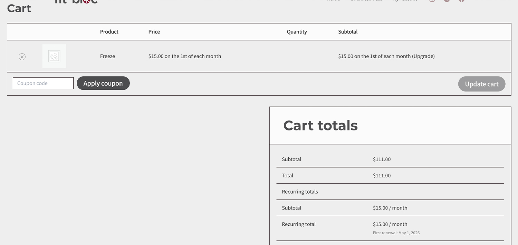Image resolution: width=518 pixels, height=245 pixels.
Task: Click the Cart totals heading
Action: (x=320, y=125)
